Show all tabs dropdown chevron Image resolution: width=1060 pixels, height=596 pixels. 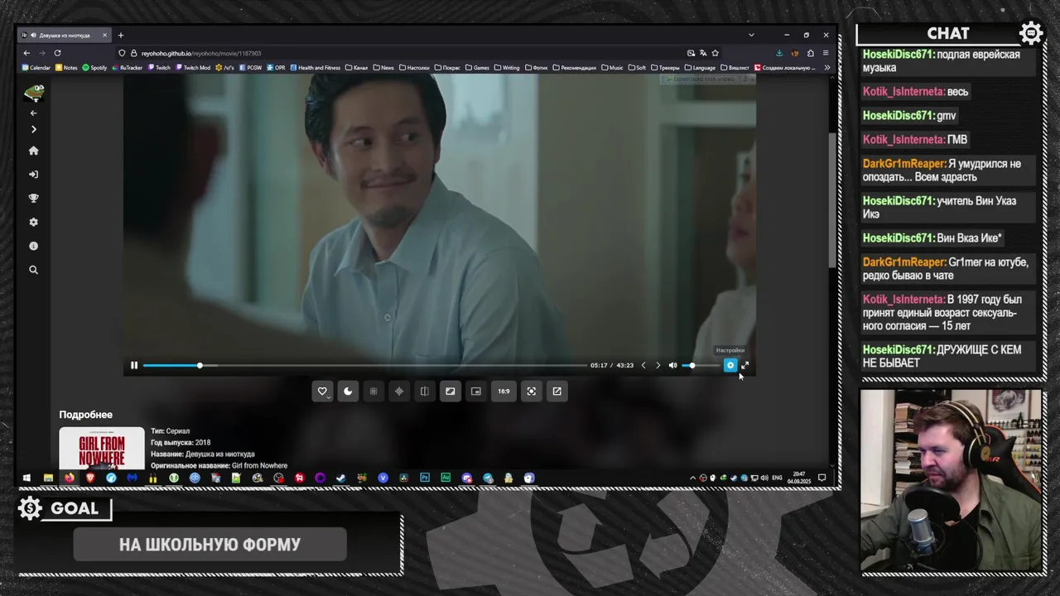pos(751,35)
